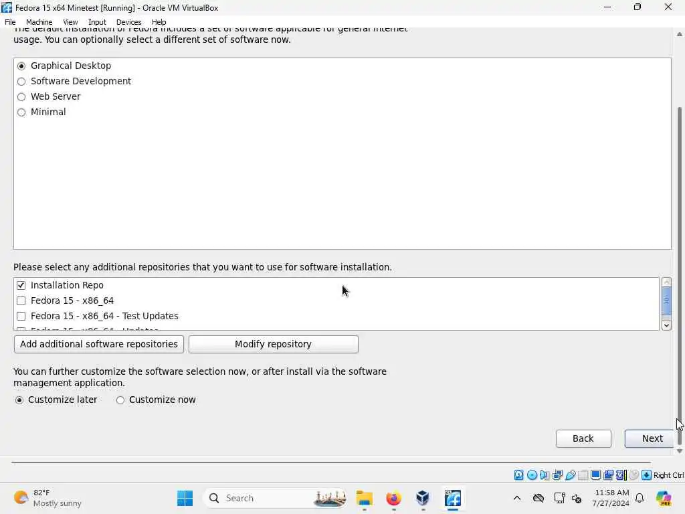This screenshot has width=685, height=514.
Task: Click the muted volume tray icon
Action: (577, 498)
